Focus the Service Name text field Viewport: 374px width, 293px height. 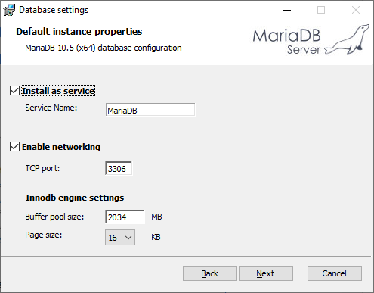pos(150,110)
